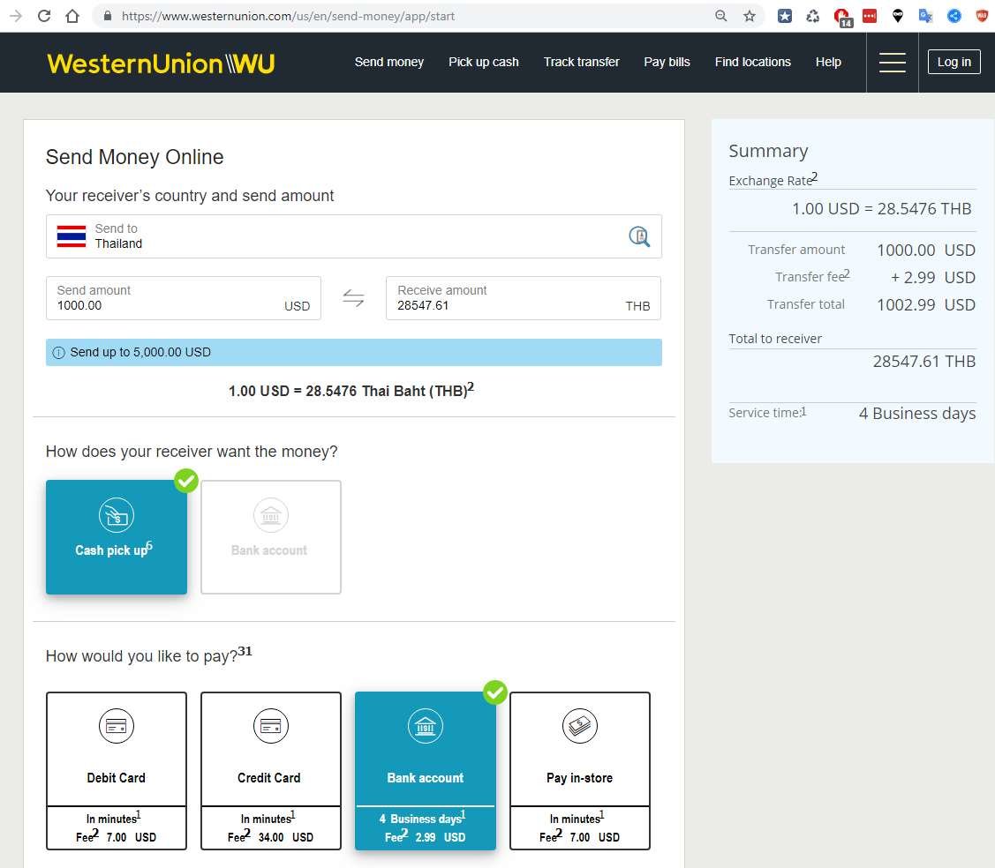Open the Send to Thailand country selector
This screenshot has height=868, width=995.
click(x=353, y=236)
